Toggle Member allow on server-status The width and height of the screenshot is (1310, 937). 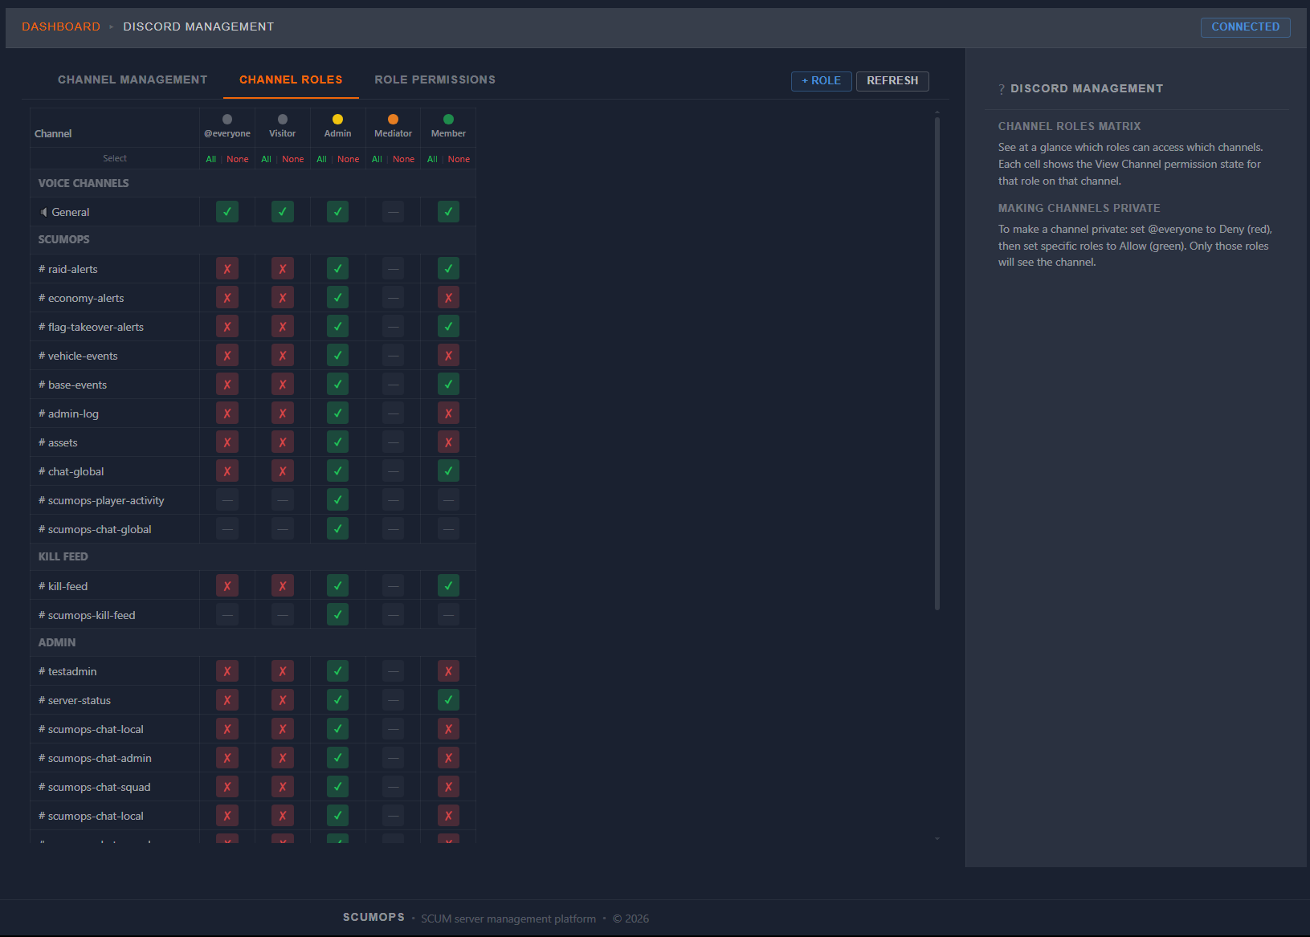pyautogui.click(x=448, y=700)
